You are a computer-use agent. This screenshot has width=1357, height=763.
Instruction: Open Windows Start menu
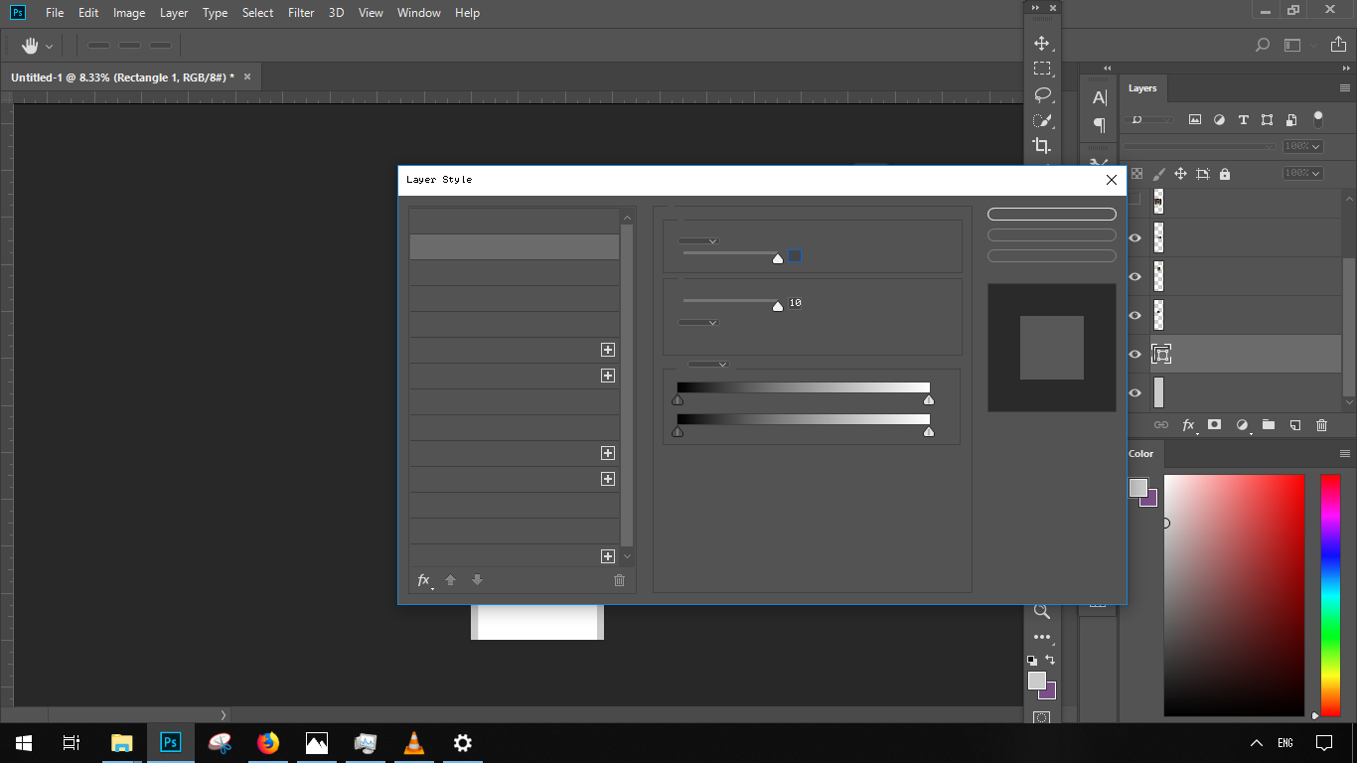24,742
